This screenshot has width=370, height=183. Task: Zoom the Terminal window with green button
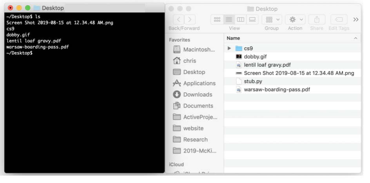[27, 8]
